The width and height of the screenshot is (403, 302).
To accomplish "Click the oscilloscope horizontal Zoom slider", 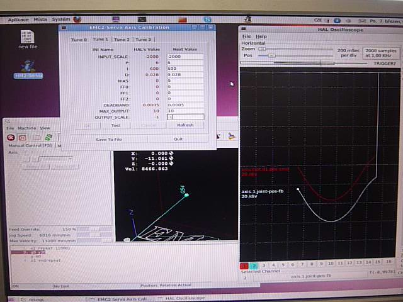I will click(x=296, y=48).
